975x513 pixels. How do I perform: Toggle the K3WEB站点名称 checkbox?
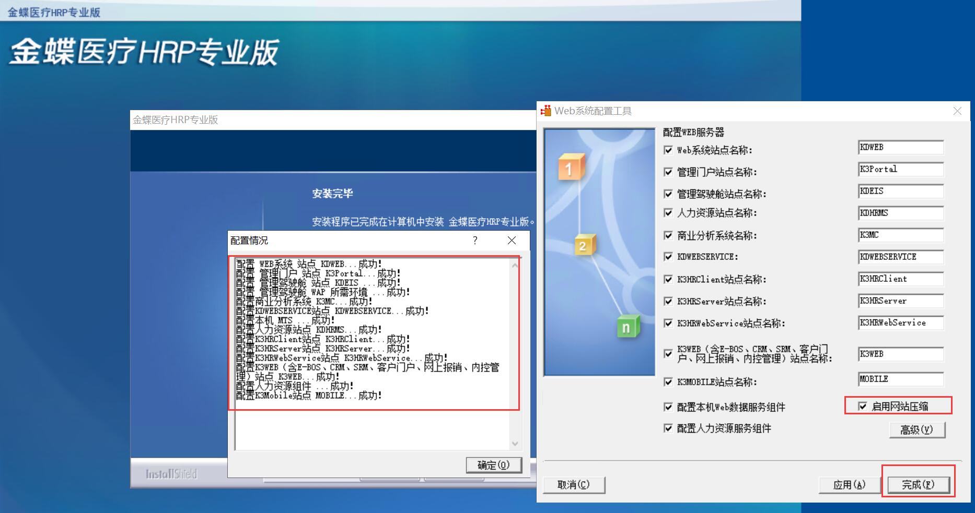coord(668,354)
